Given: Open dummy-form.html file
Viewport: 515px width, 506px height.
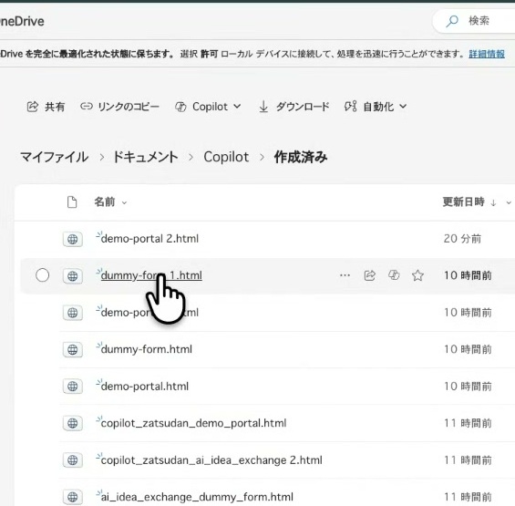Looking at the screenshot, I should (x=147, y=349).
